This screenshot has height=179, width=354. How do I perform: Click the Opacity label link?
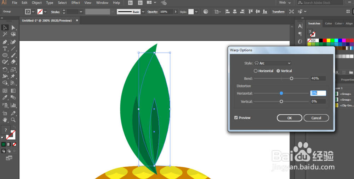point(153,12)
